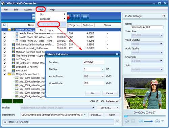Uncheck the source.avi checkbox
The width and height of the screenshot is (169, 128).
[x=5, y=70]
